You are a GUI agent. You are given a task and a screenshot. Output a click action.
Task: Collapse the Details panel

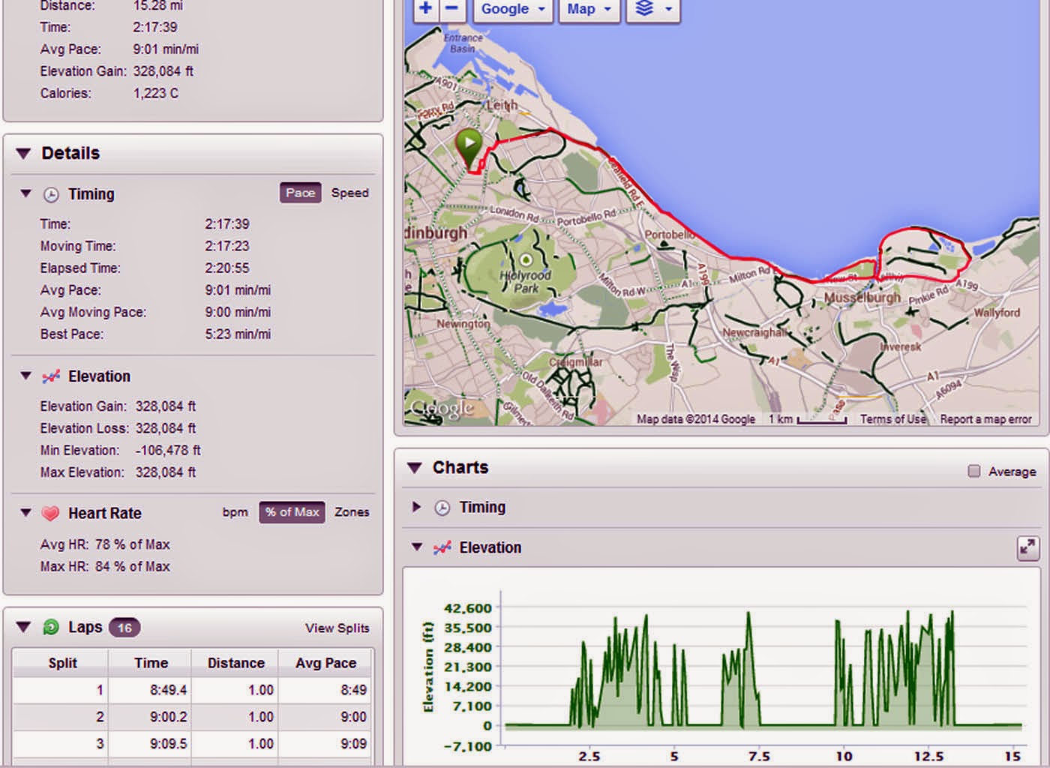click(x=23, y=154)
